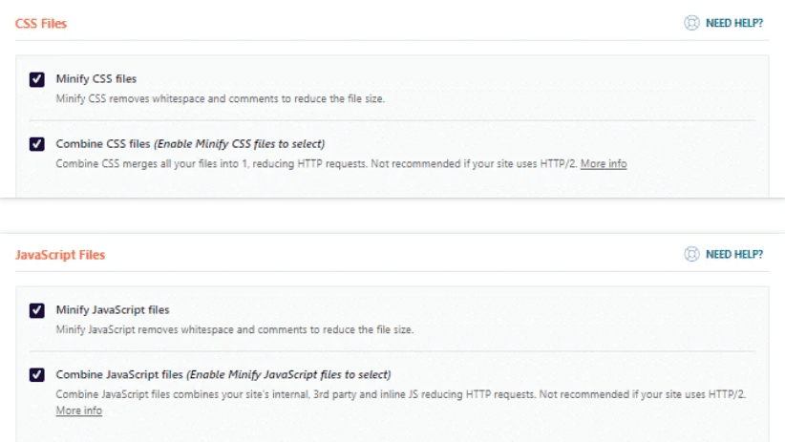
Task: Click the Minify CSS whitespace description text
Action: 220,98
